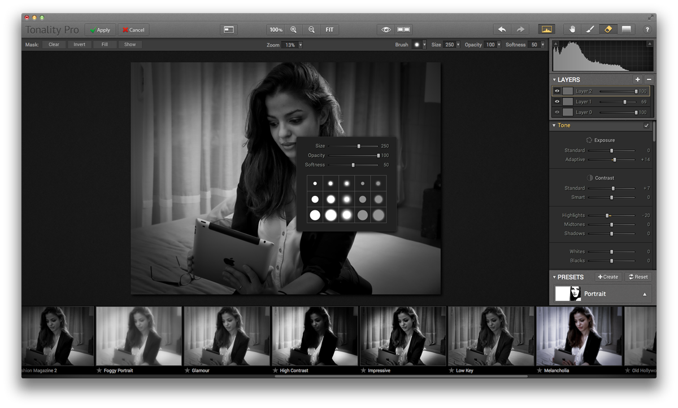Adjust the Smart contrast slider
The height and width of the screenshot is (408, 678).
point(611,198)
